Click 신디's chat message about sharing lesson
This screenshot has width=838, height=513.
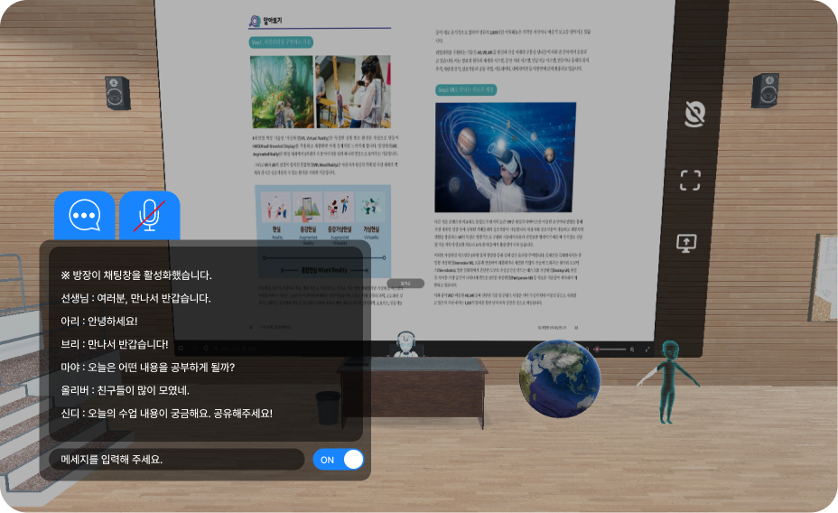pos(166,413)
